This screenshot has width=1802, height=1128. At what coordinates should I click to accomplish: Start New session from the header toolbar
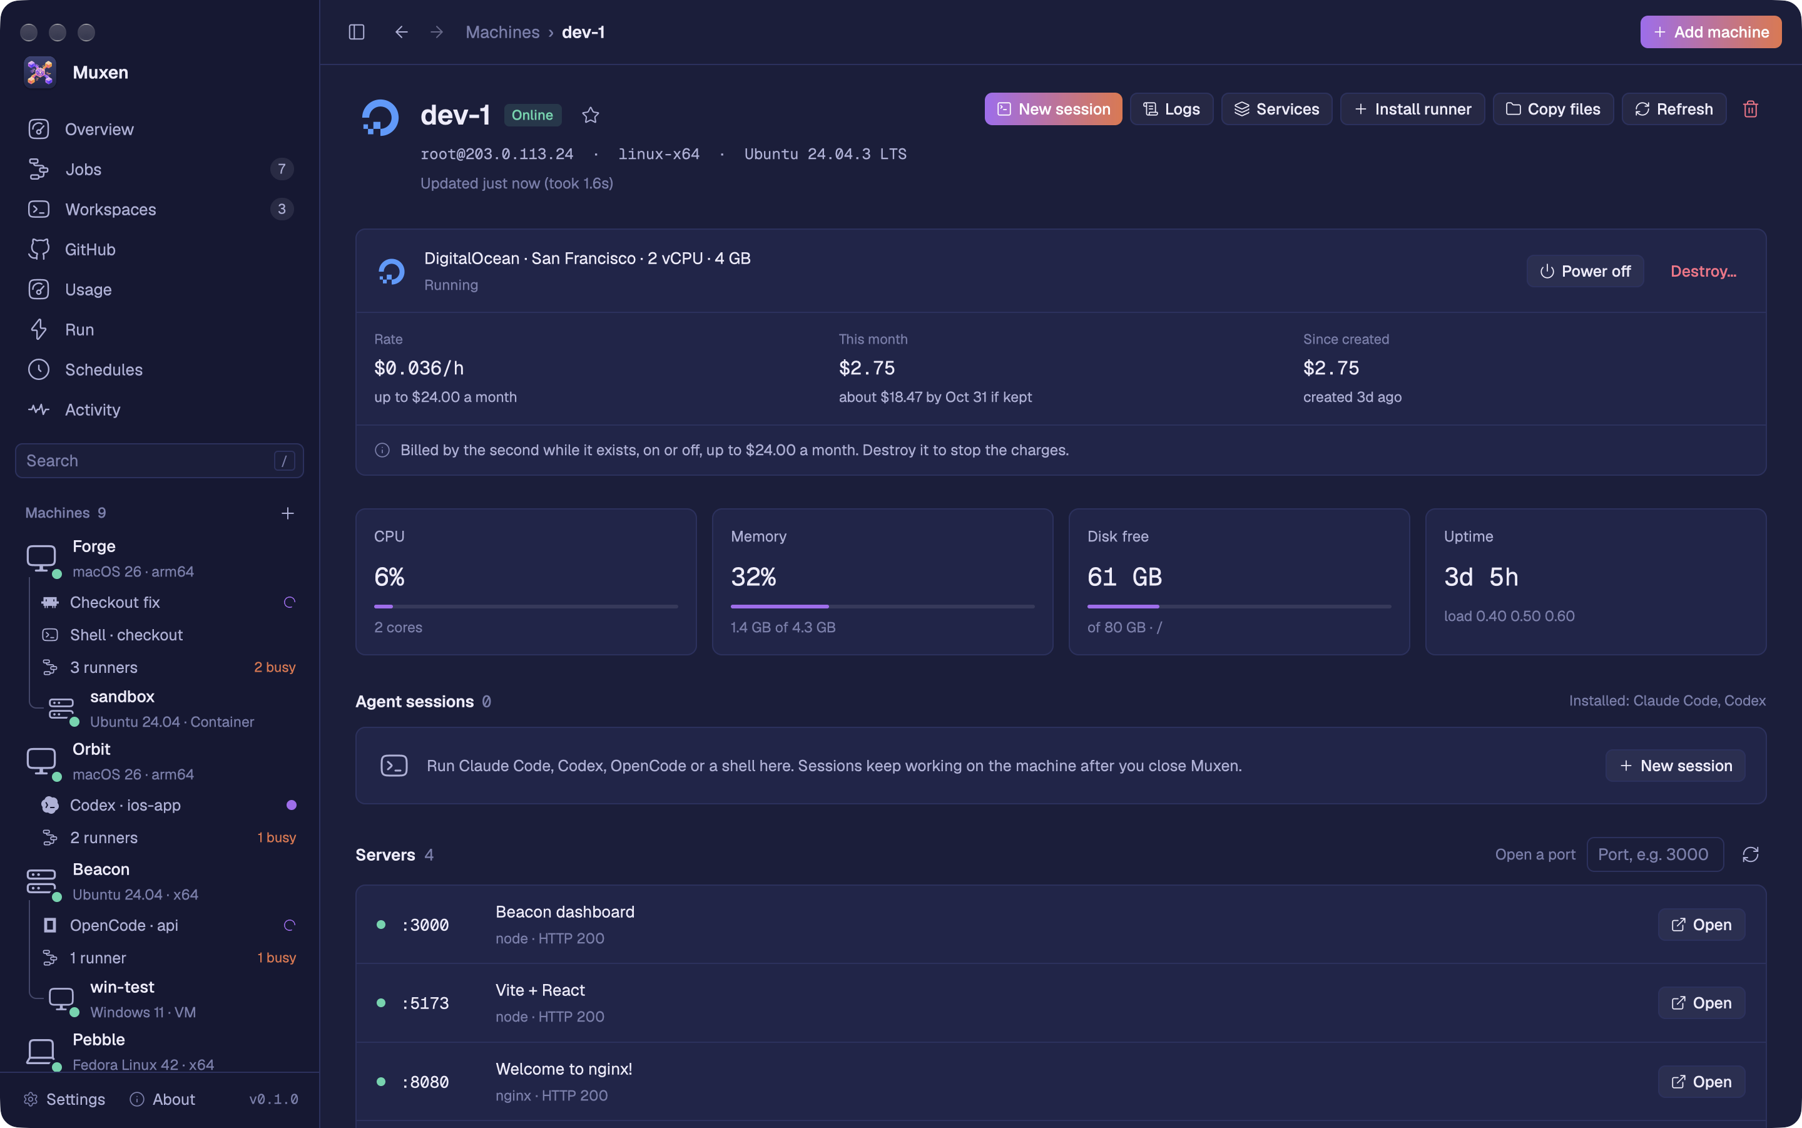1052,109
